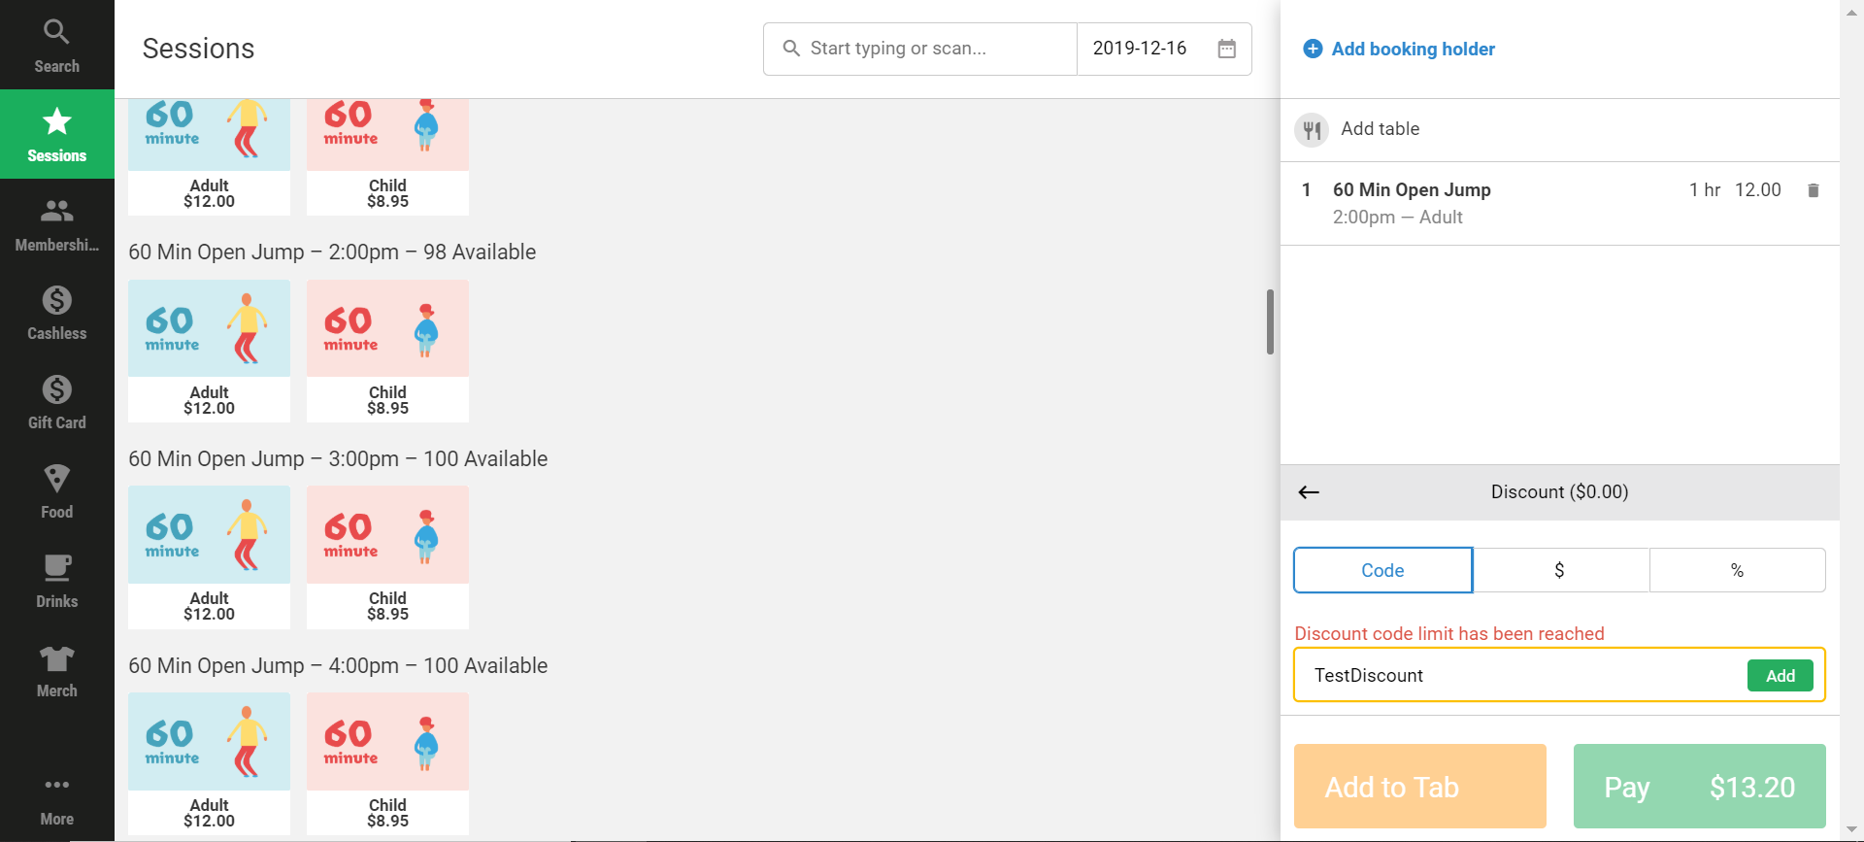Go back with the Discount arrow
The image size is (1864, 842).
[1309, 492]
